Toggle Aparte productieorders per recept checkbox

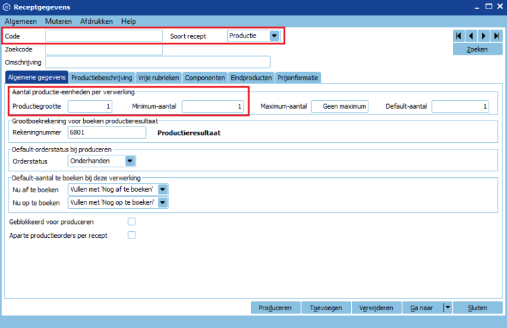[131, 235]
